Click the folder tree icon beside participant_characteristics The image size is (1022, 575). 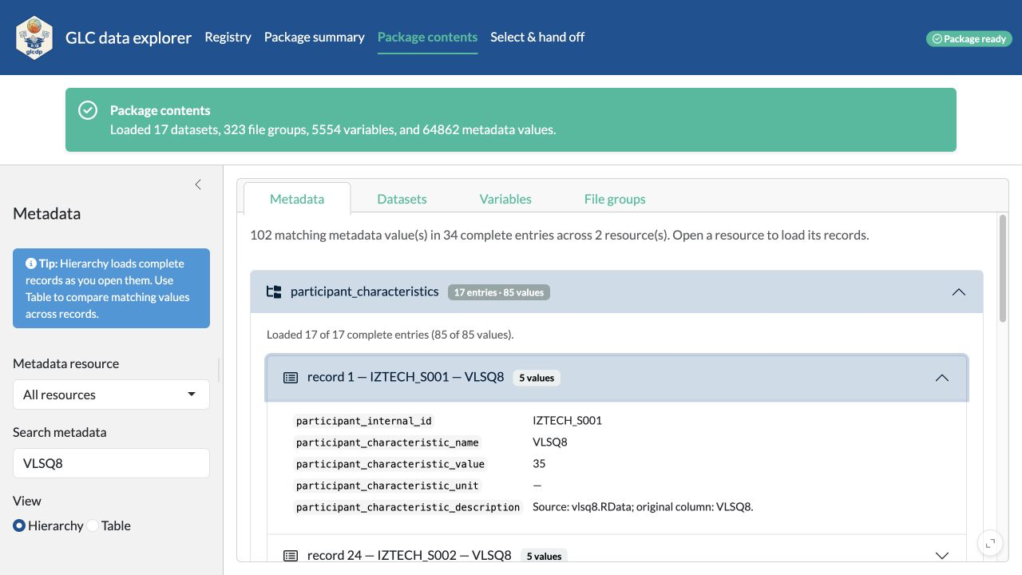tap(274, 292)
